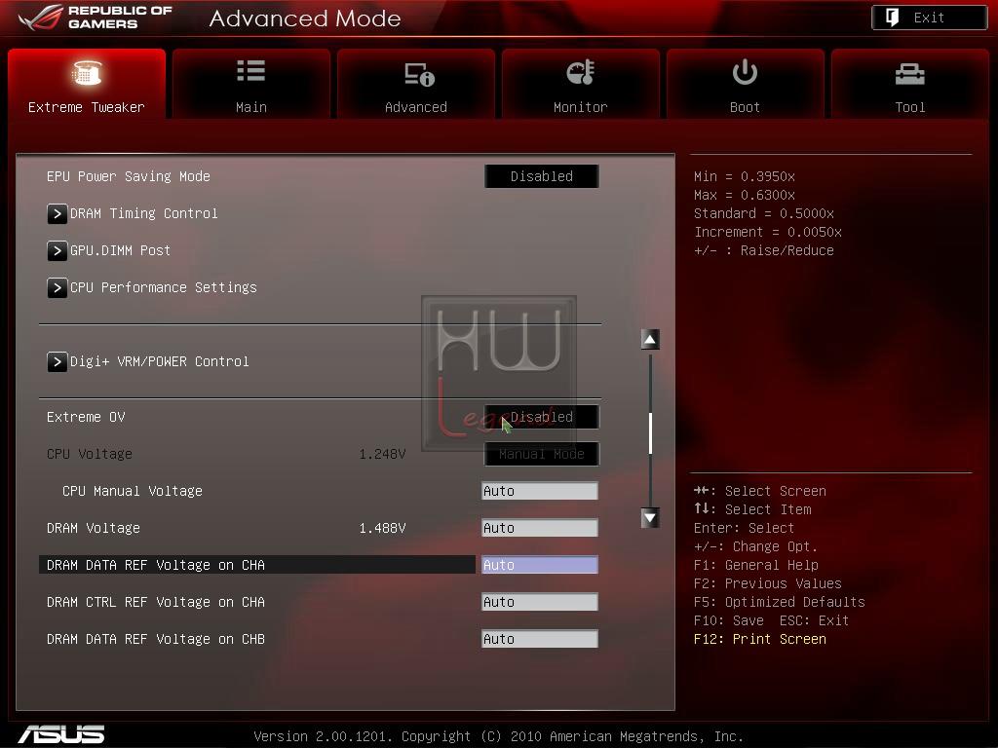Select the CPU Manual Voltage label
The height and width of the screenshot is (748, 998).
[x=133, y=491]
